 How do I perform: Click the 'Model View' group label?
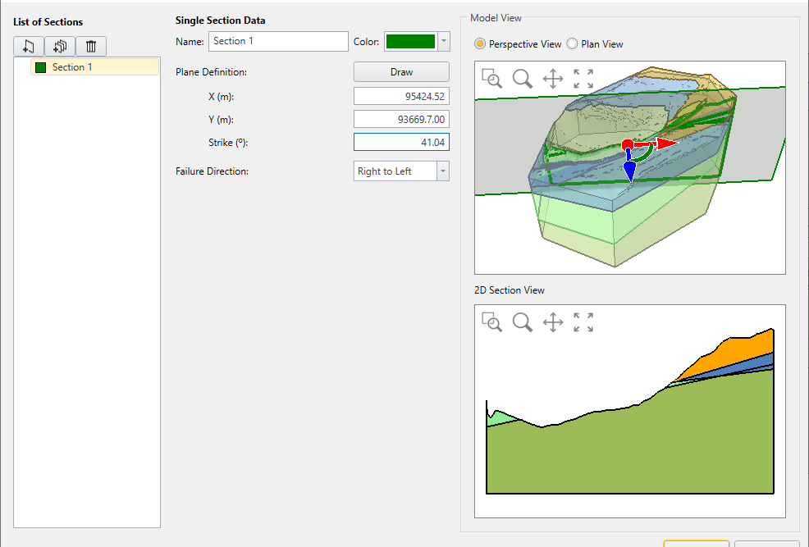click(x=496, y=18)
